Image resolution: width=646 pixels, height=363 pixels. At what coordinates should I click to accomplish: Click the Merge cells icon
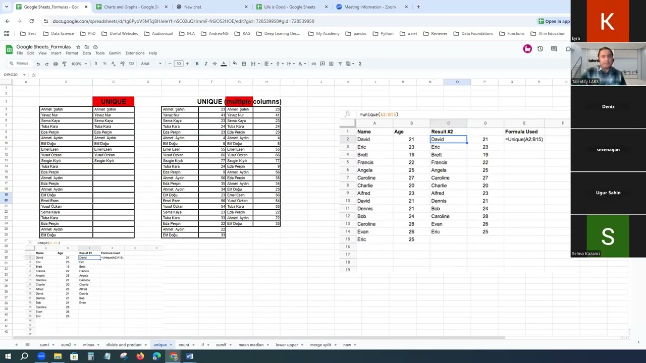click(x=253, y=64)
